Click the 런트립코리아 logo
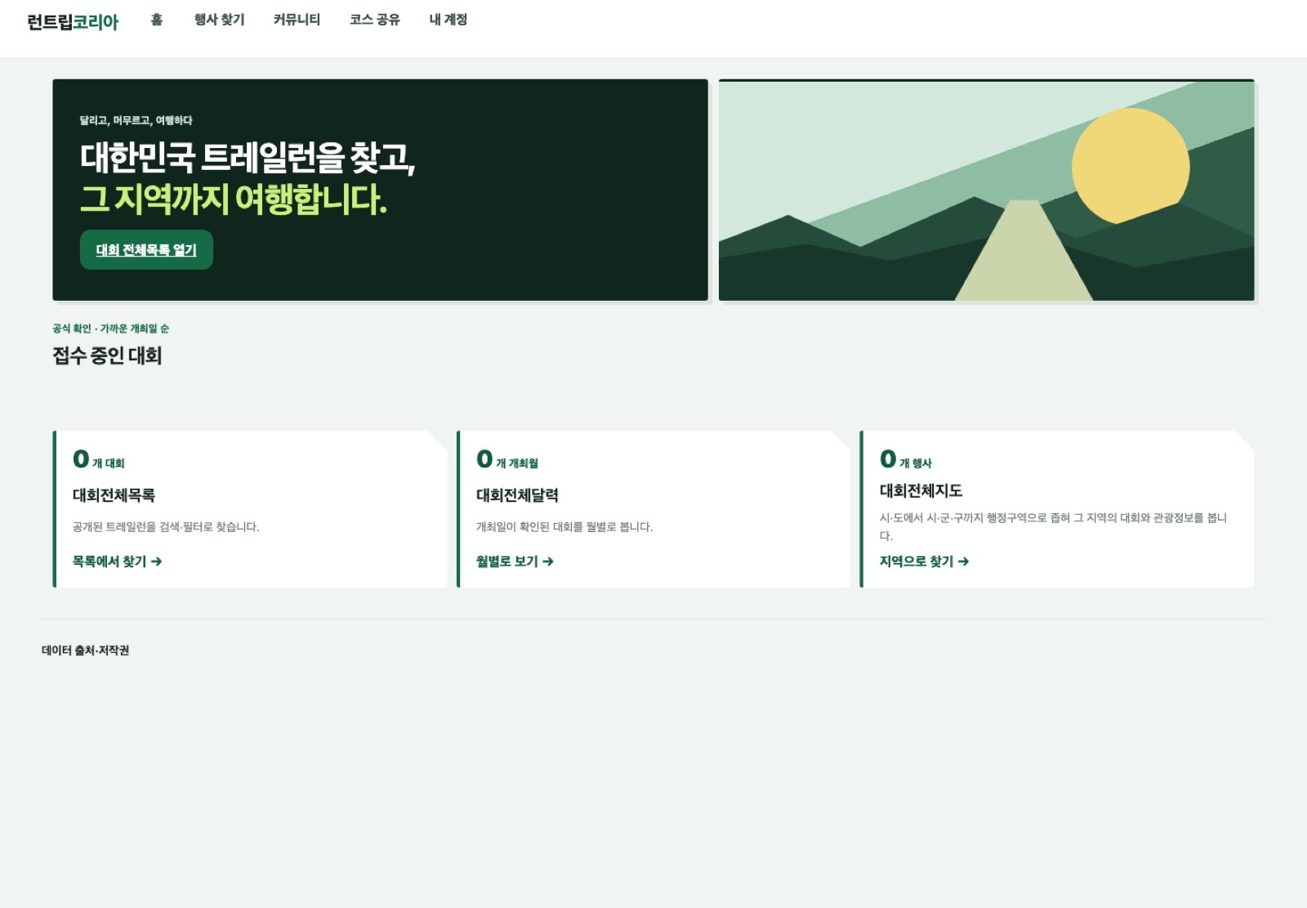This screenshot has height=908, width=1307. coord(73,22)
